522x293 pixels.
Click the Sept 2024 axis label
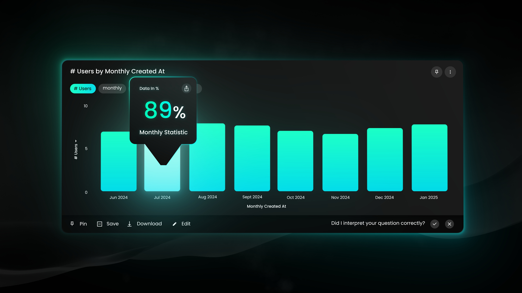tap(252, 197)
